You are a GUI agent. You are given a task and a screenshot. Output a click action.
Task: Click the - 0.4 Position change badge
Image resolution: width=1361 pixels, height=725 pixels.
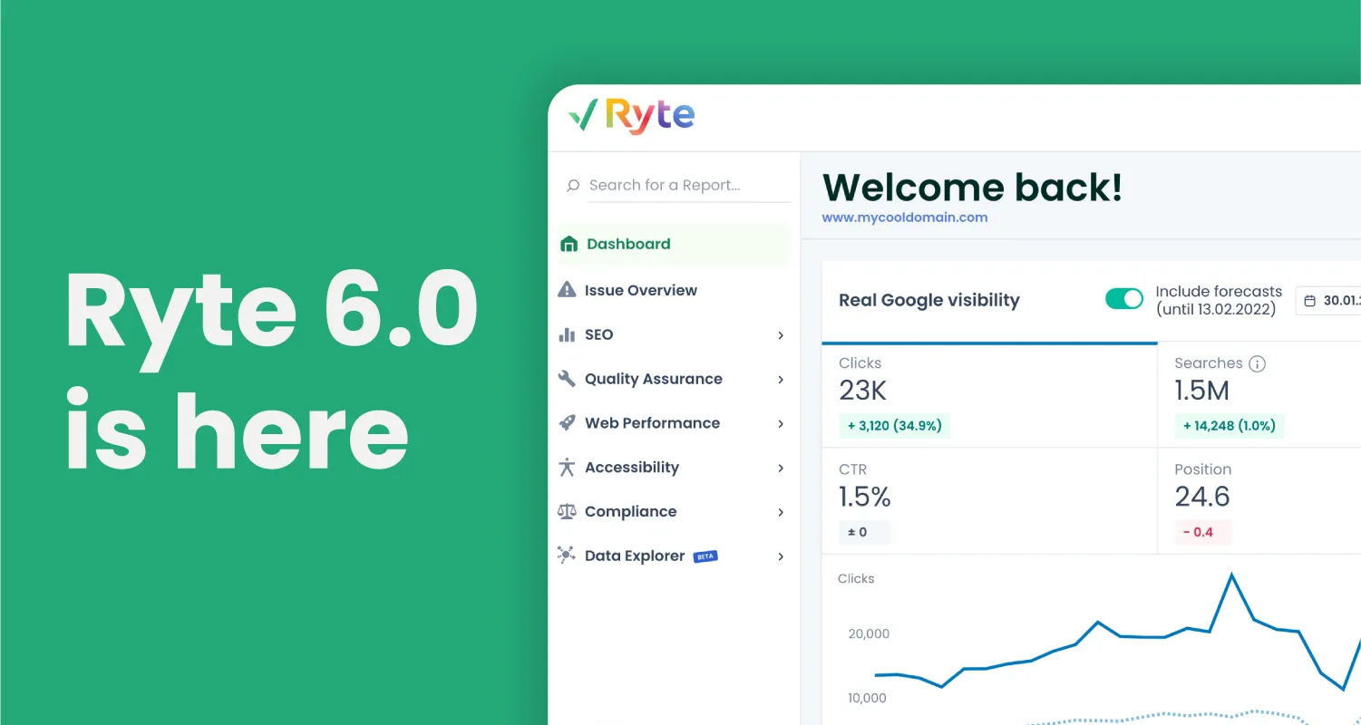1203,532
